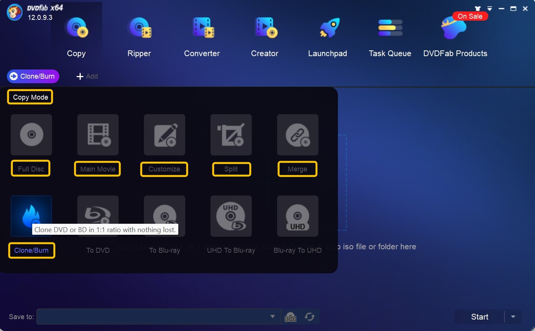Click the Copy module label

coord(76,53)
